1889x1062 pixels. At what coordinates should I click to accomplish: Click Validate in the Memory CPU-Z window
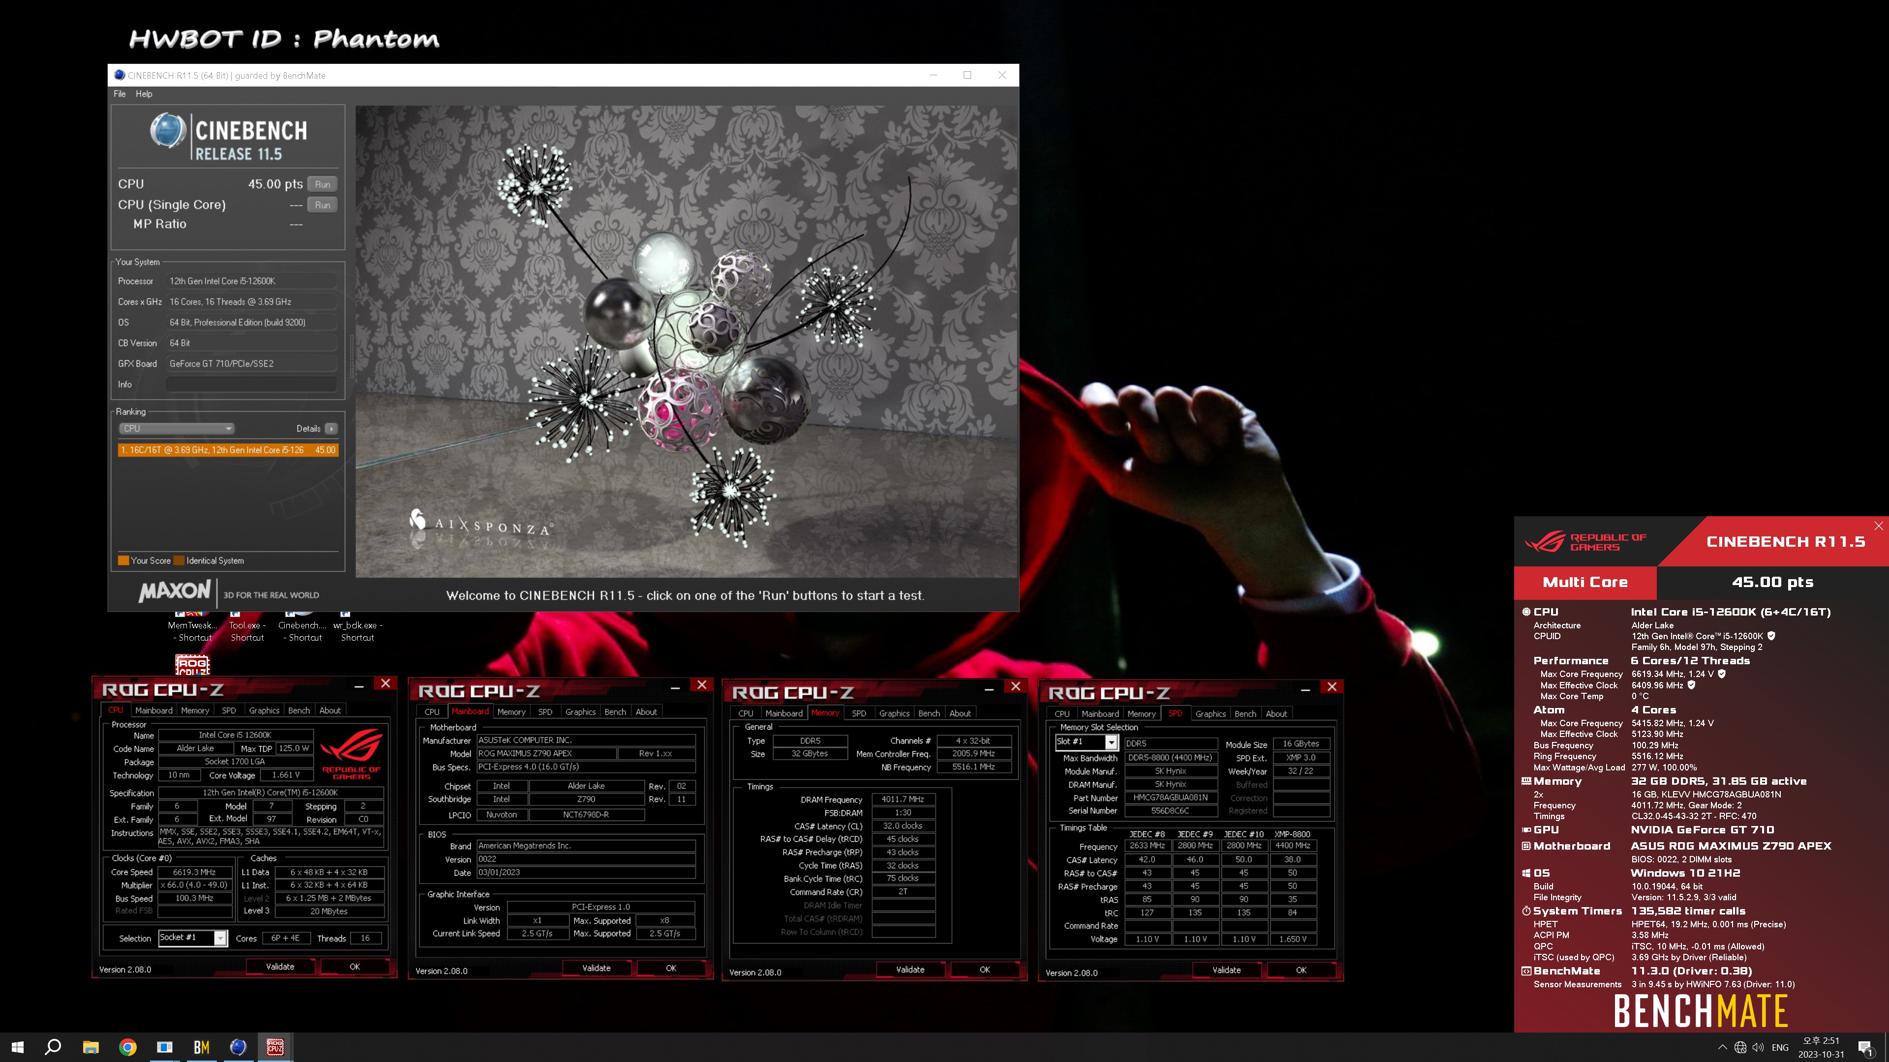910,970
